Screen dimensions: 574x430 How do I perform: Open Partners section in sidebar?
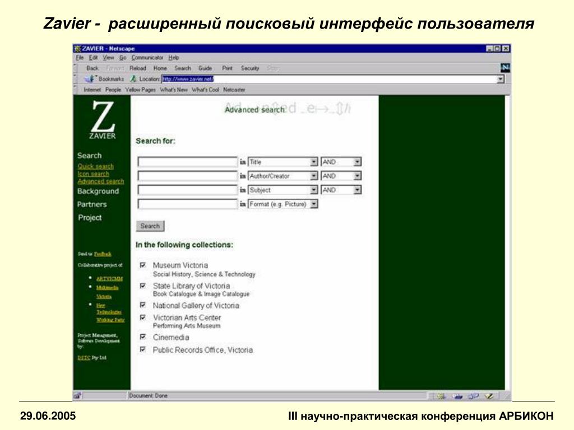[92, 204]
